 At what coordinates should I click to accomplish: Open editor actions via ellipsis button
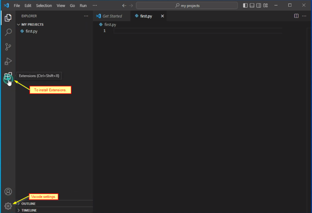(304, 16)
